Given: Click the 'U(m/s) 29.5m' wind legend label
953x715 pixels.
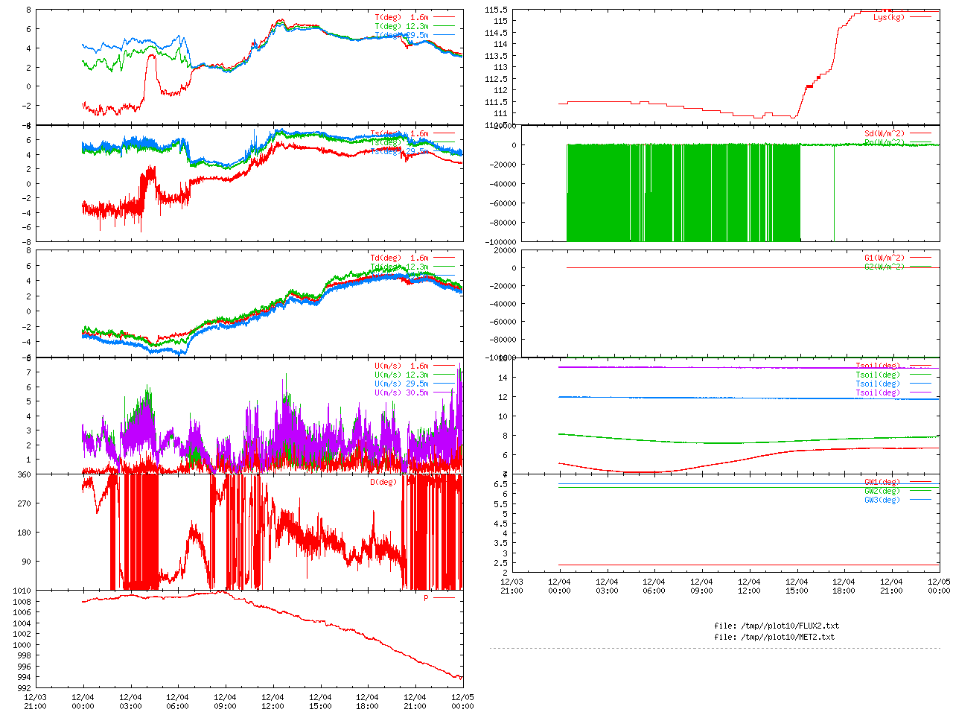Looking at the screenshot, I should coord(401,384).
